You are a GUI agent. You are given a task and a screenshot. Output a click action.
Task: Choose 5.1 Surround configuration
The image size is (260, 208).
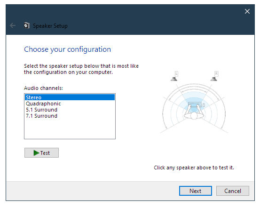(x=70, y=110)
